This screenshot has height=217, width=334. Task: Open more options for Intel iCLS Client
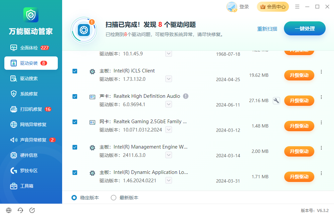tap(321, 72)
